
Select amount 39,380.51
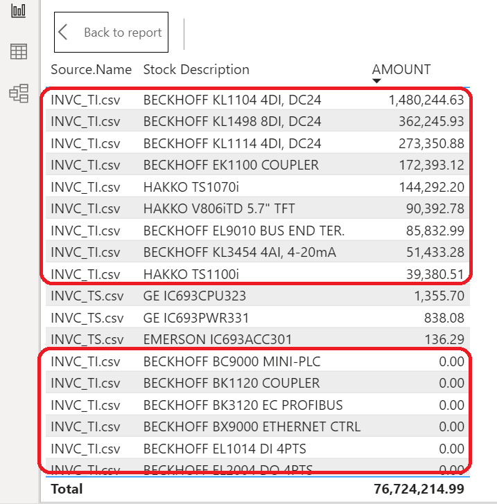coord(435,274)
